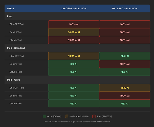Image resolution: width=154 pixels, height=127 pixels.
Task: Click the Good (0-30%) legend label
Action: pos(54,116)
